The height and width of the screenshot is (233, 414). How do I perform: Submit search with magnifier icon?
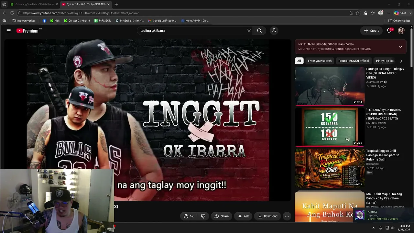point(259,31)
